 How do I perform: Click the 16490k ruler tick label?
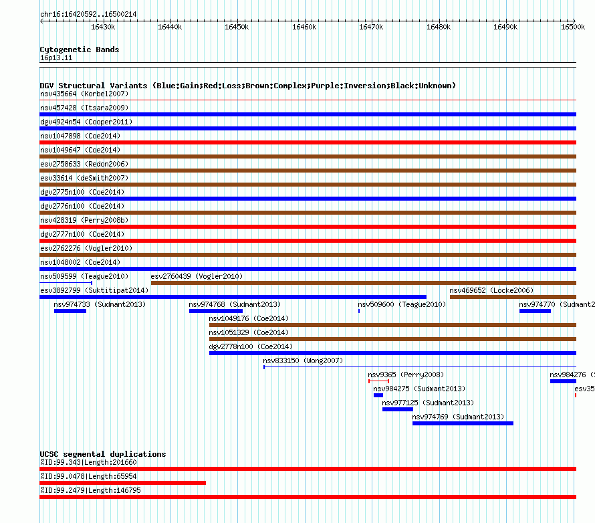pos(505,27)
